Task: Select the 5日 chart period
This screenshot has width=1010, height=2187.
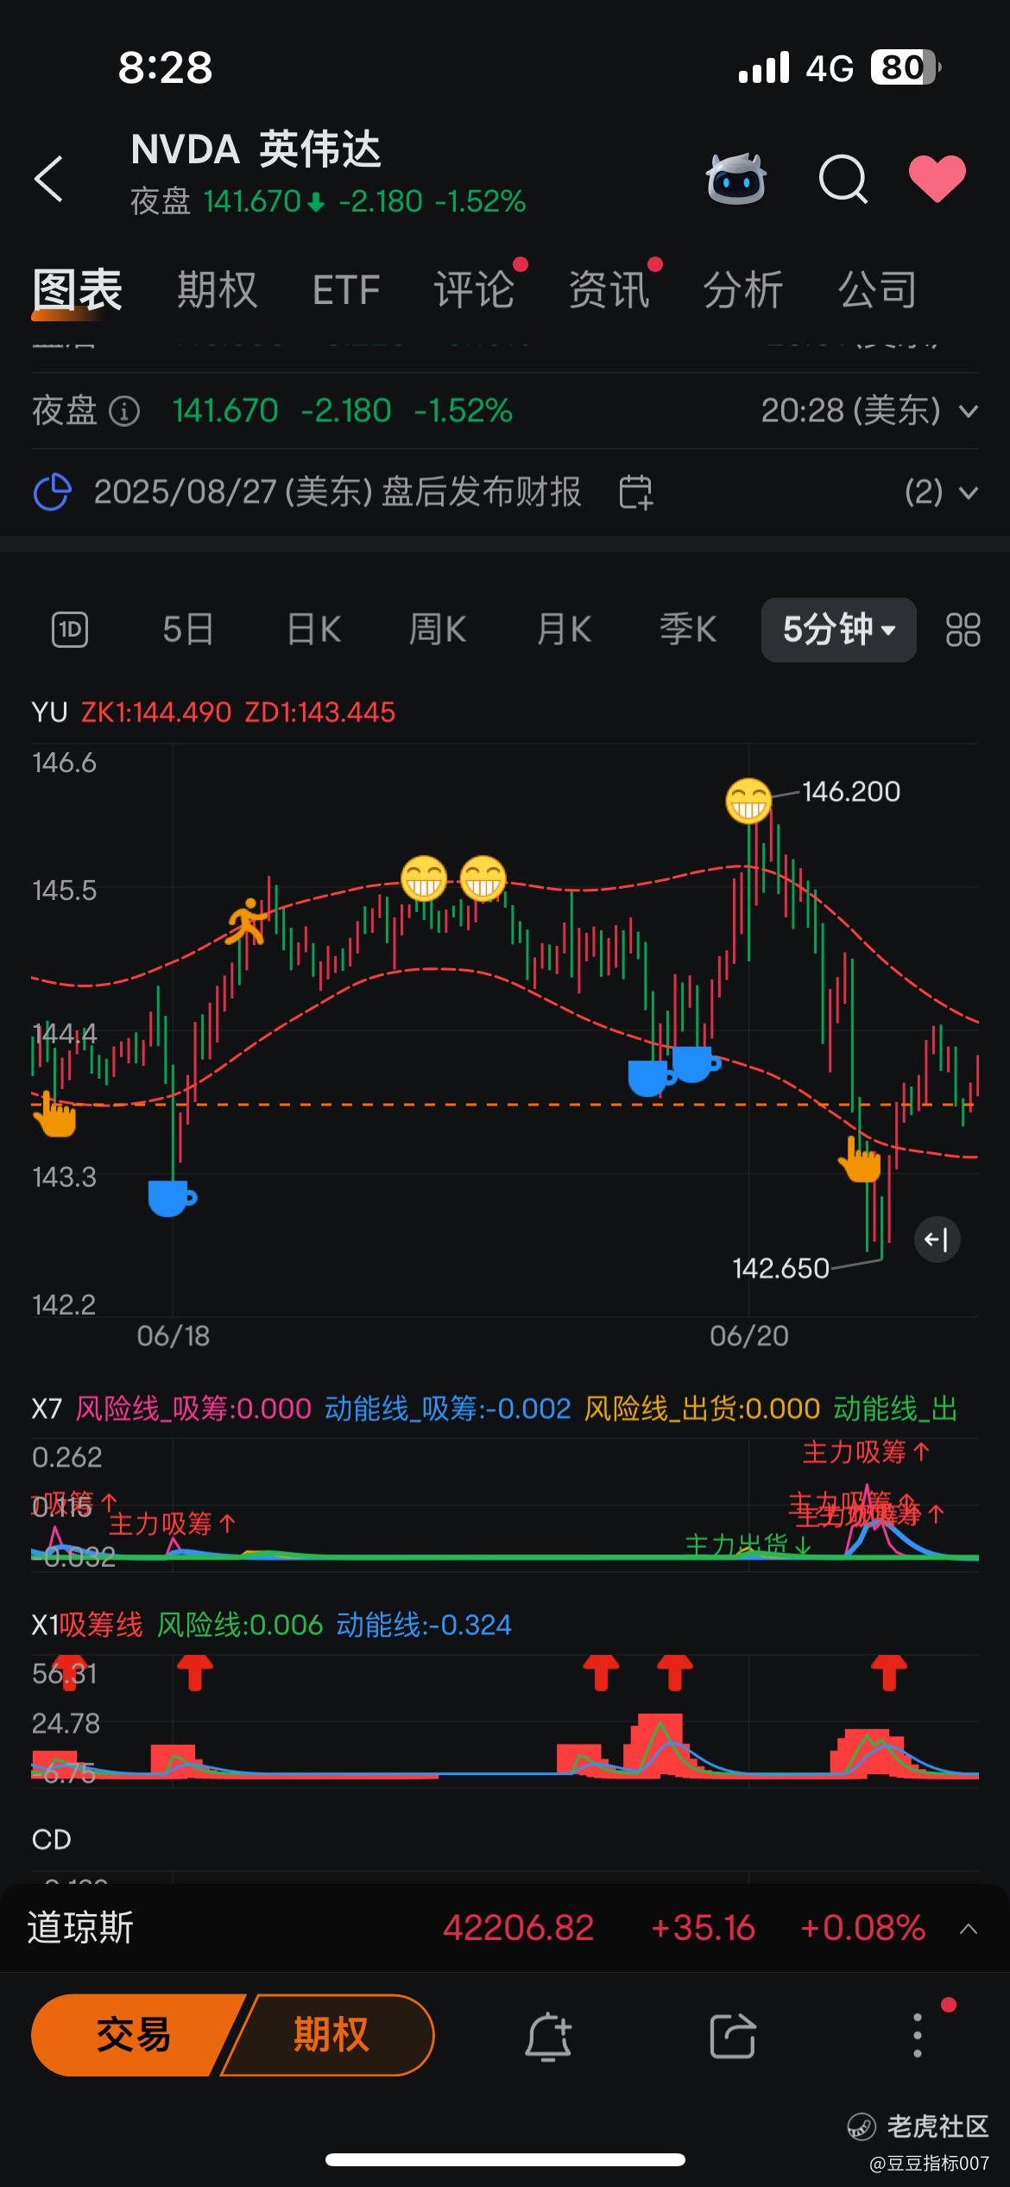Action: coord(188,630)
